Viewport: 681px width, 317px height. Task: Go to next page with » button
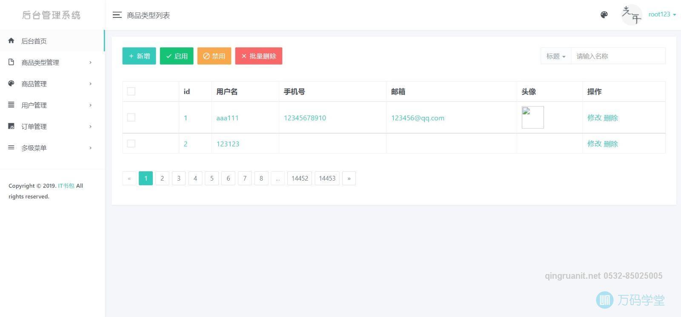pos(349,178)
